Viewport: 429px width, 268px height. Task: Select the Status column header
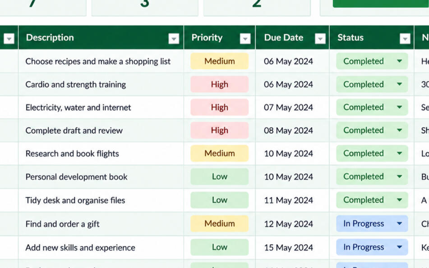(372, 37)
